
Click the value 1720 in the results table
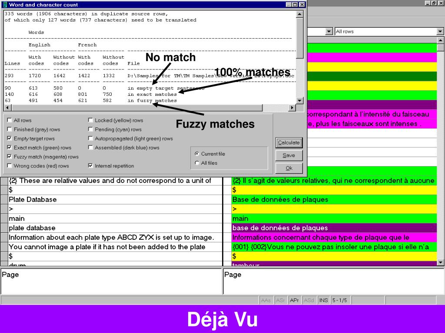tap(35, 75)
